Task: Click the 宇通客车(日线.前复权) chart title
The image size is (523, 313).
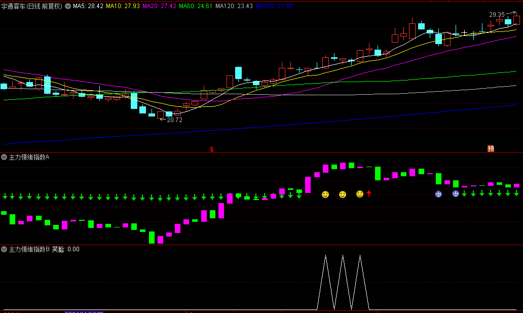Action: point(32,6)
